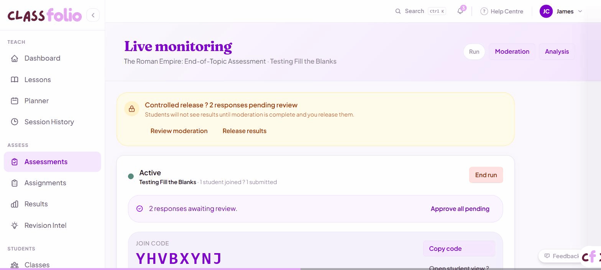Open Session History in the sidebar
The image size is (601, 270).
(53, 122)
